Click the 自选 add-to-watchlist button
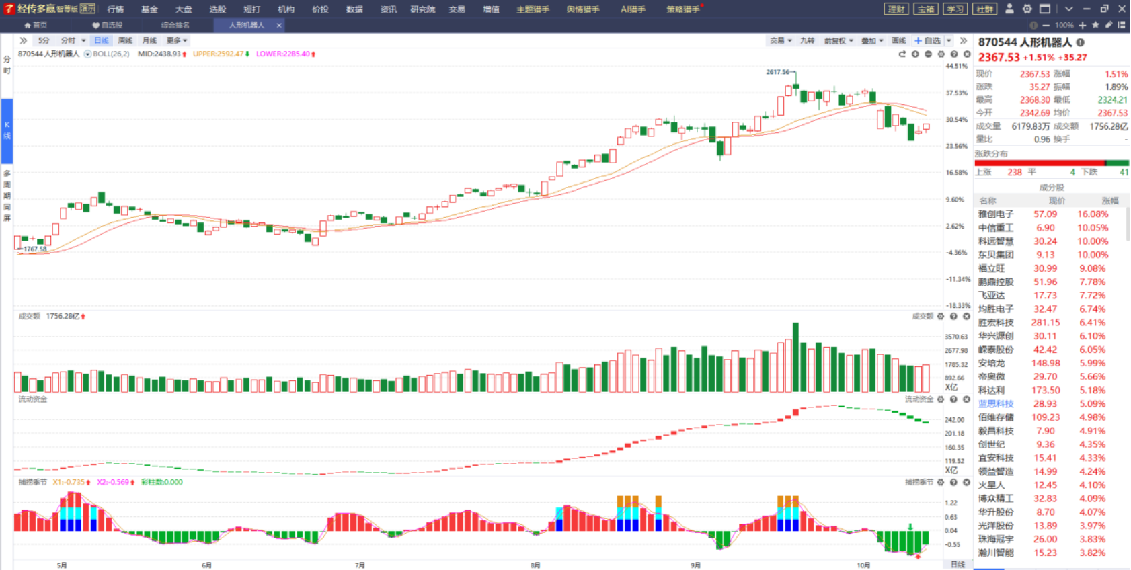Viewport: 1131px width, 570px height. 928,40
